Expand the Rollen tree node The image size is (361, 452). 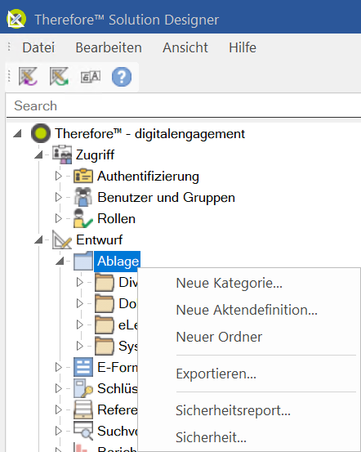tap(59, 218)
